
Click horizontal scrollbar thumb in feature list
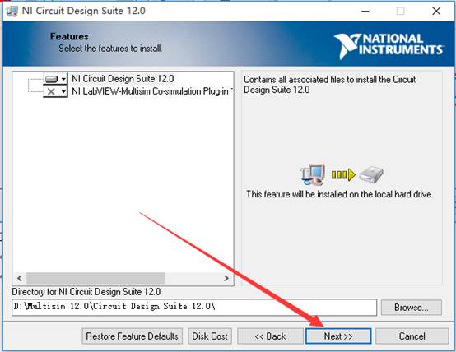[95, 278]
